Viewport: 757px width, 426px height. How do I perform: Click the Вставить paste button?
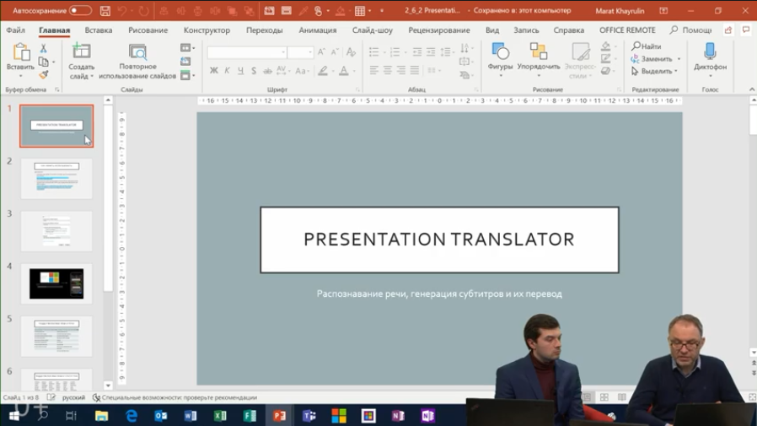click(x=20, y=60)
